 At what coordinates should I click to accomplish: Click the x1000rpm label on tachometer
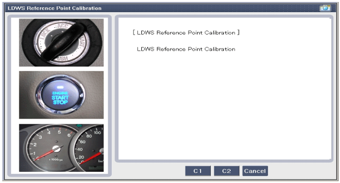[56, 160]
